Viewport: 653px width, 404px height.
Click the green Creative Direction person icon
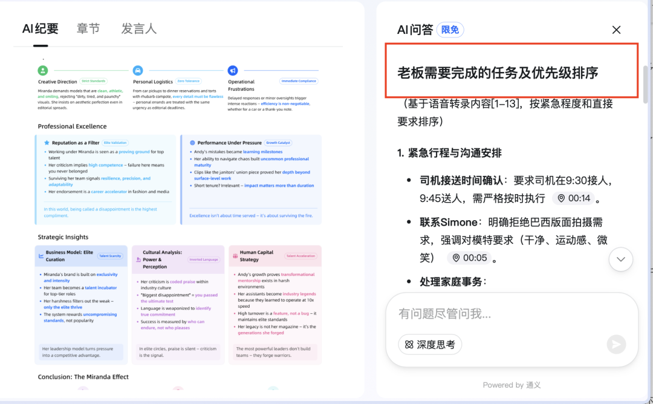pos(42,71)
